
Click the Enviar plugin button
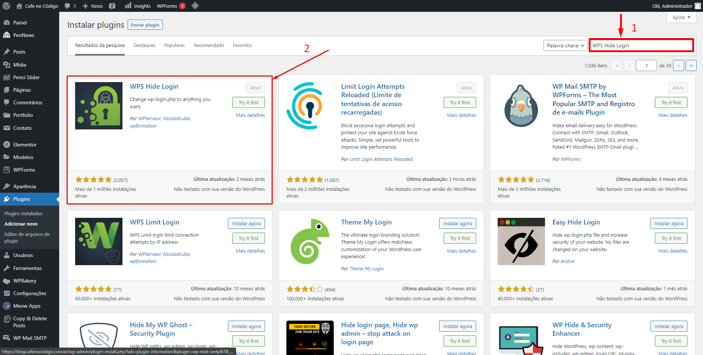(145, 25)
